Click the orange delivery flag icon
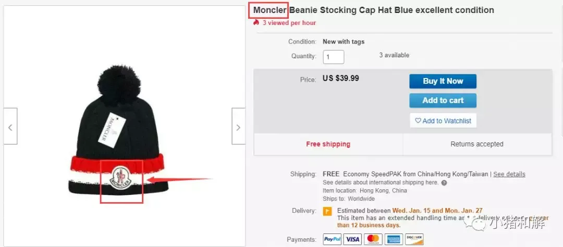The height and width of the screenshot is (247, 563). click(x=327, y=211)
